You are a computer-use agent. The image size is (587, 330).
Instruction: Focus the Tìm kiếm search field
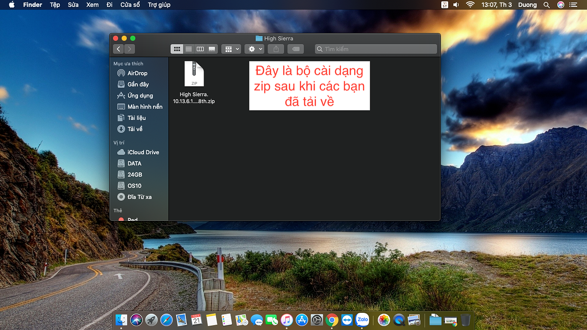(x=376, y=49)
